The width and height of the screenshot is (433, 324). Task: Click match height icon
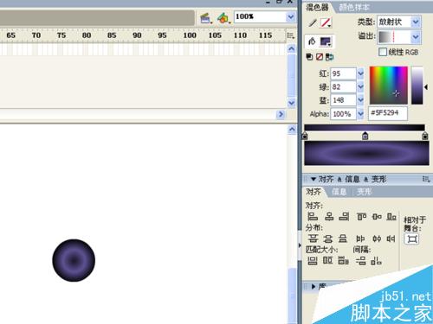pyautogui.click(x=327, y=261)
